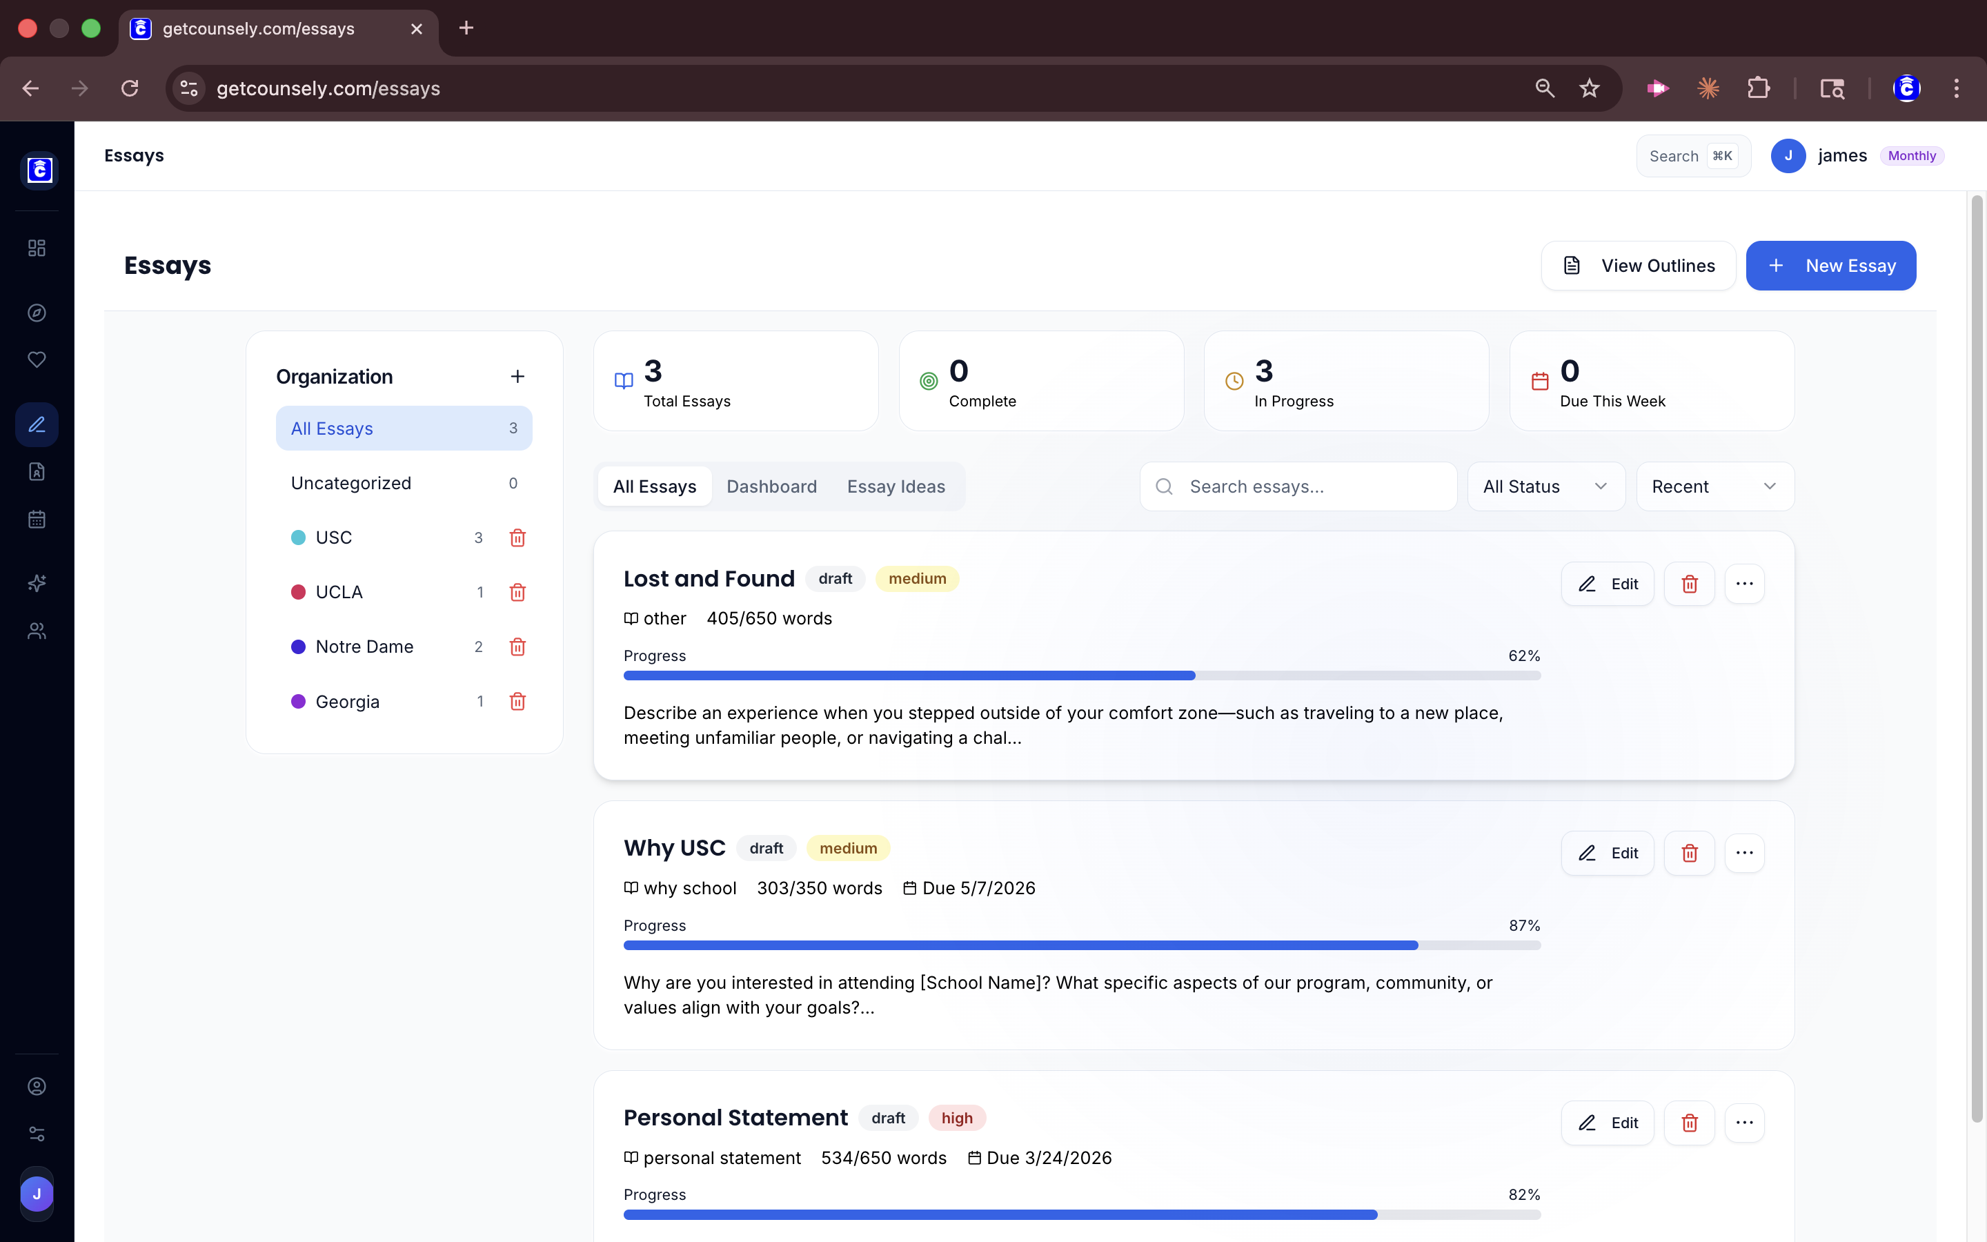Image resolution: width=1987 pixels, height=1242 pixels.
Task: Click the View Outlines button
Action: pyautogui.click(x=1638, y=266)
